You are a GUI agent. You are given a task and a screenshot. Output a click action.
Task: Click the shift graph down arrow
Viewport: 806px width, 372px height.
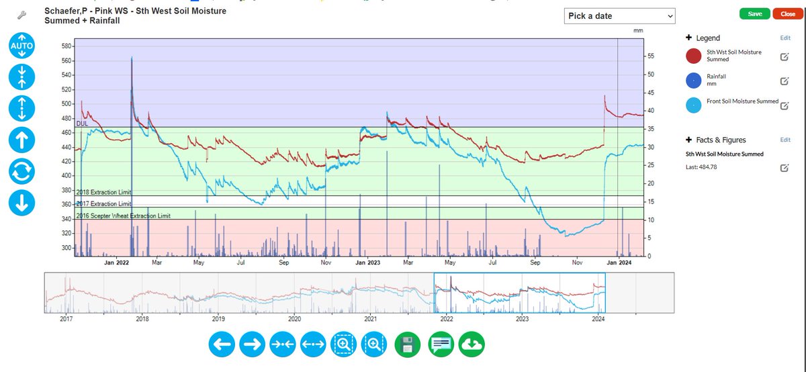(x=21, y=202)
